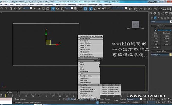Open the Layer Manager icon
172x105 pixels.
140,9
